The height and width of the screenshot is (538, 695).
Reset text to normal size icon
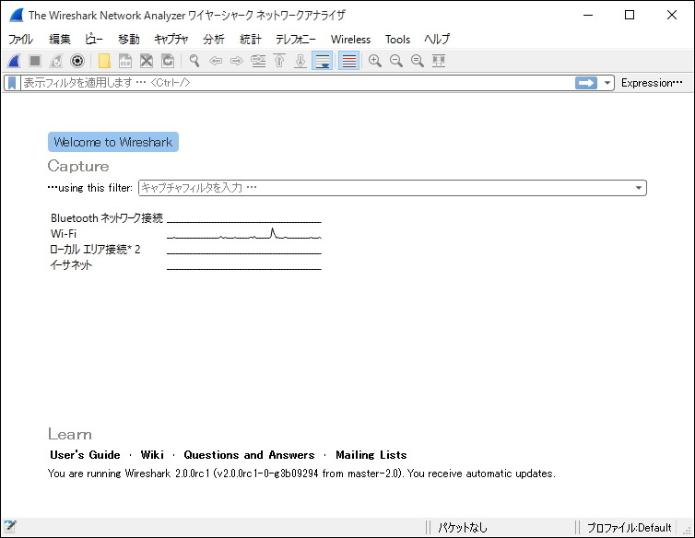(418, 61)
